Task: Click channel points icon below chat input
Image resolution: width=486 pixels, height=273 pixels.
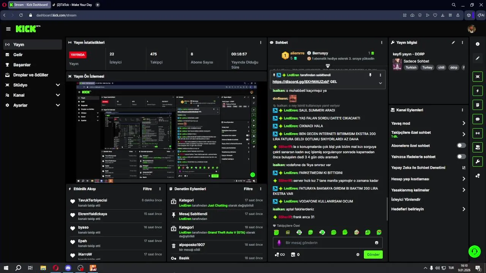Action: pyautogui.click(x=277, y=255)
